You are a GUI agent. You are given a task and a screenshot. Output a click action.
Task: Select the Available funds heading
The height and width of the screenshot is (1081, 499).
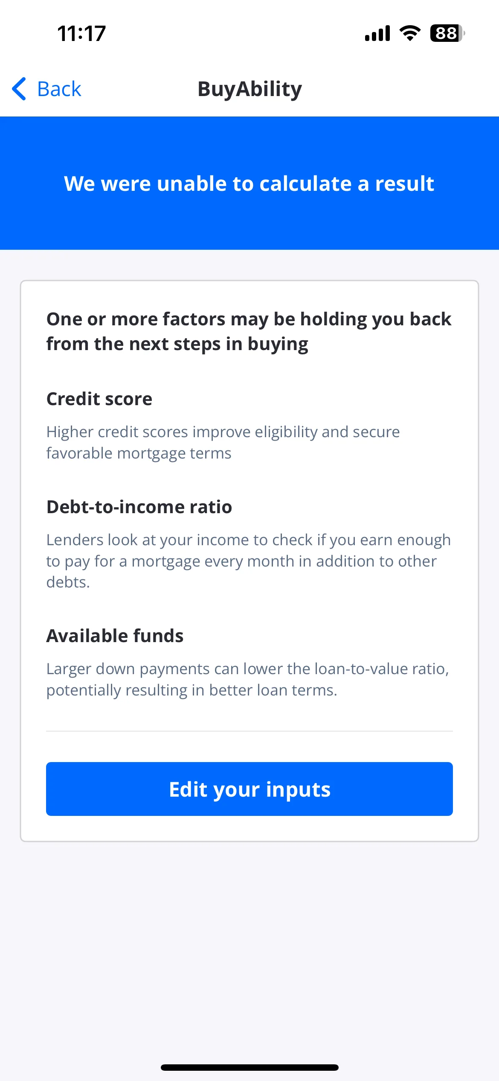click(115, 636)
